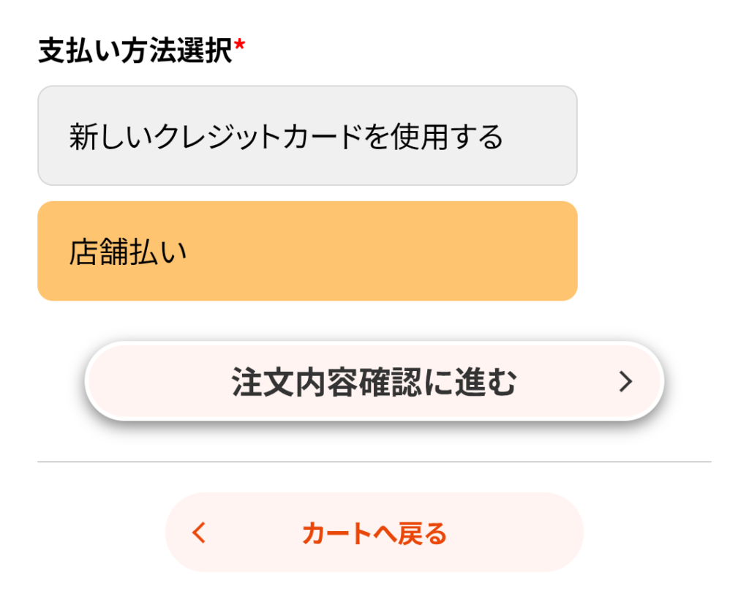Click the 注文内容確認に進む text label
The height and width of the screenshot is (597, 749).
(374, 382)
